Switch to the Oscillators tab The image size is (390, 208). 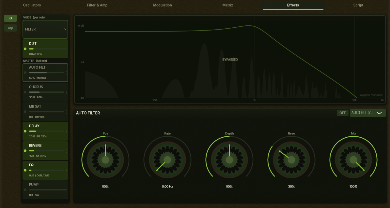pyautogui.click(x=32, y=5)
